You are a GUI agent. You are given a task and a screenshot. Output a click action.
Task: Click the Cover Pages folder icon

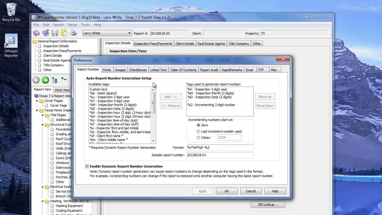click(x=41, y=101)
